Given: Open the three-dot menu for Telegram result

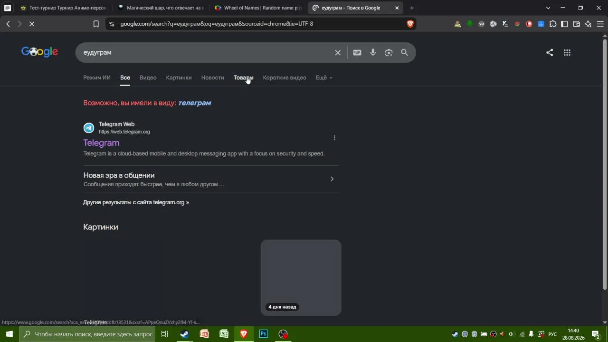Looking at the screenshot, I should pyautogui.click(x=334, y=138).
